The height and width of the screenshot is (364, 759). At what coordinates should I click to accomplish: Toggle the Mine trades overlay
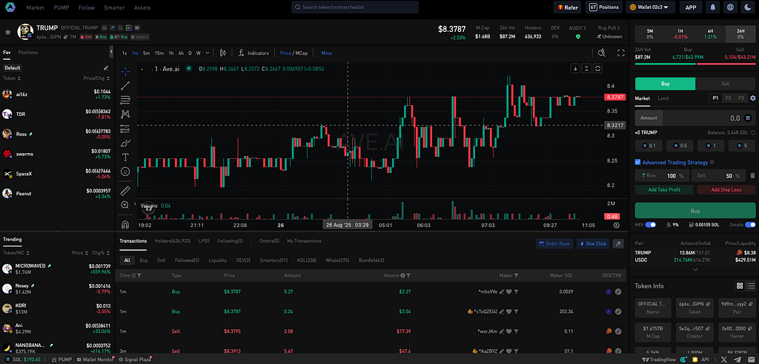tap(326, 53)
